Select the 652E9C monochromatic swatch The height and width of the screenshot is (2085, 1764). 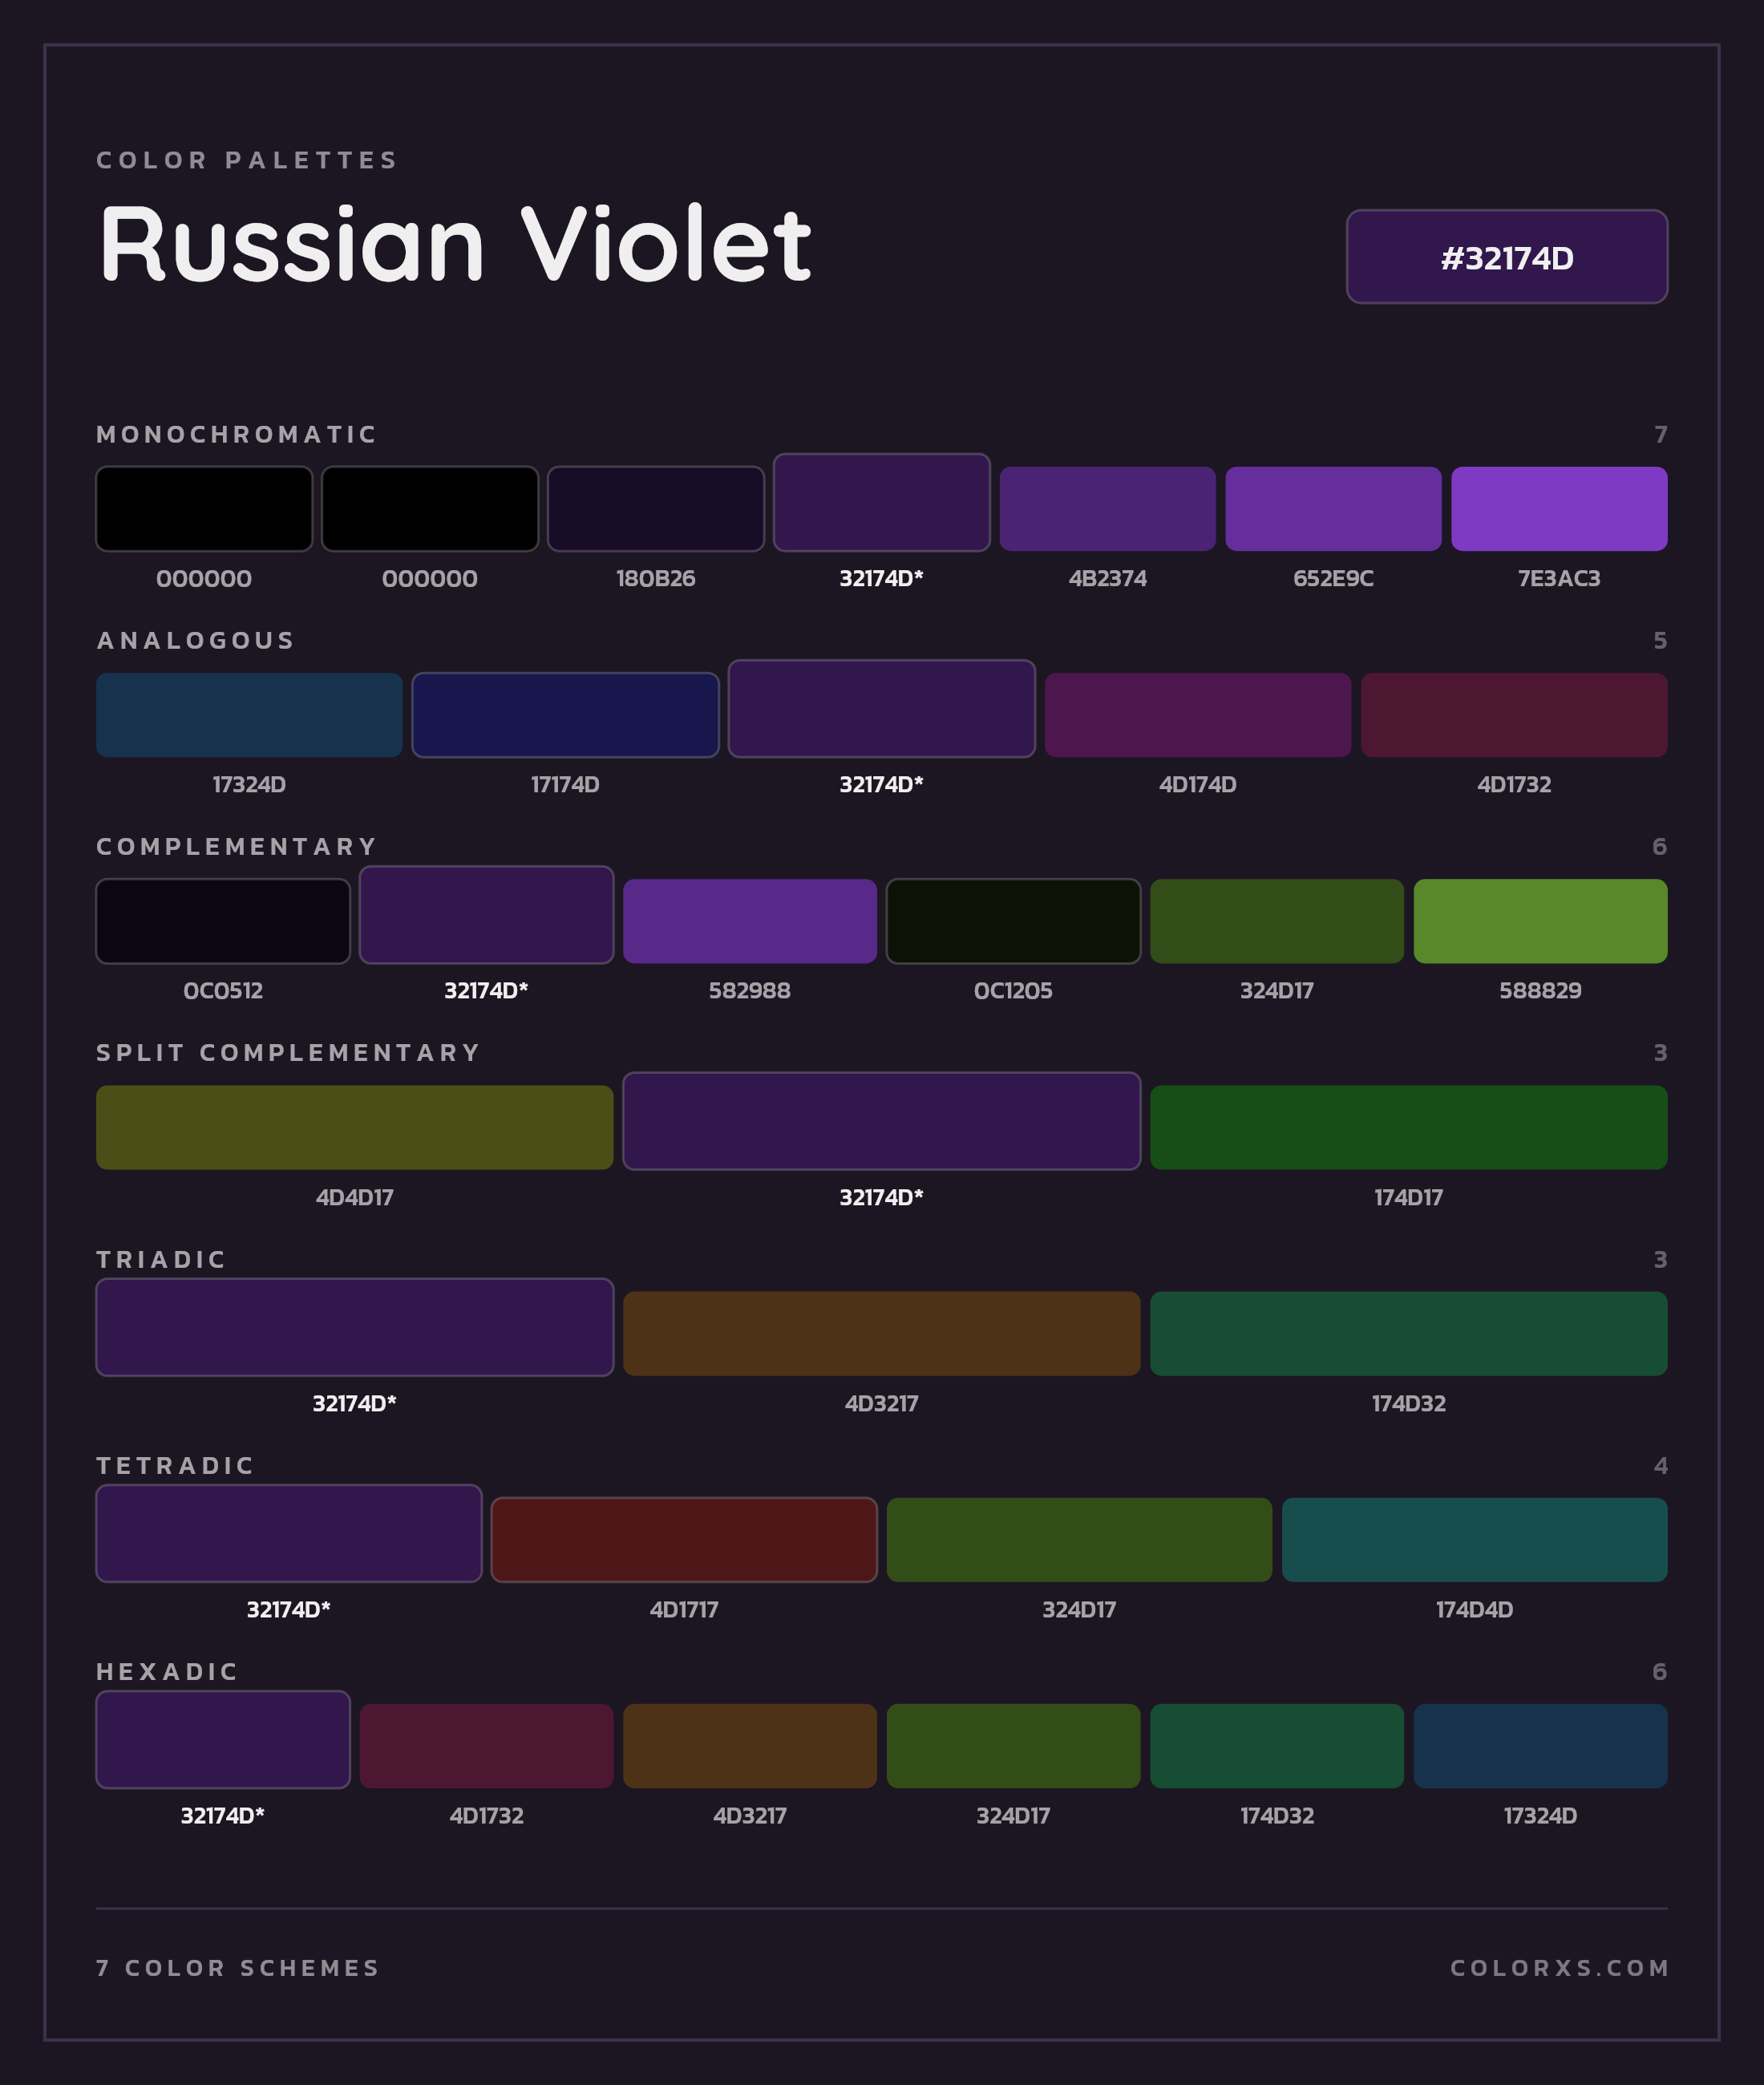click(1333, 509)
